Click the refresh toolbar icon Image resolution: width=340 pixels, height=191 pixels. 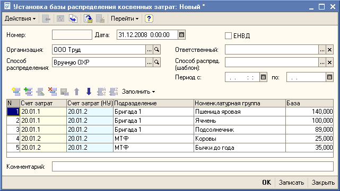point(60,19)
